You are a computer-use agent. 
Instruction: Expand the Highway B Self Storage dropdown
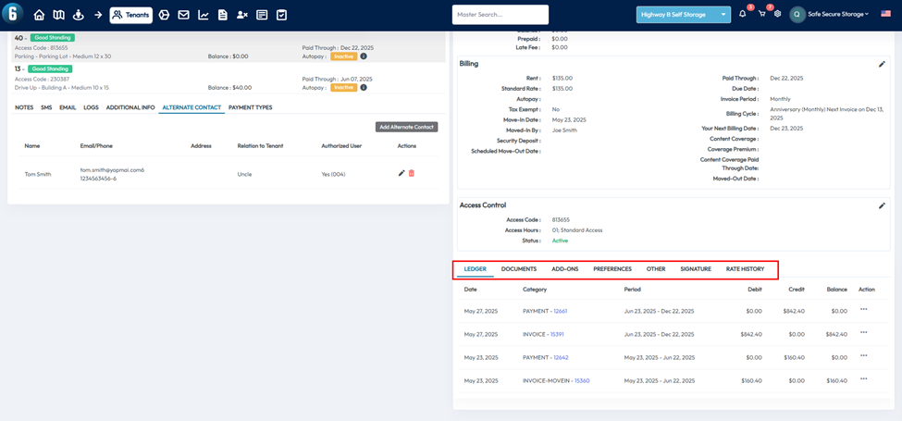point(683,15)
